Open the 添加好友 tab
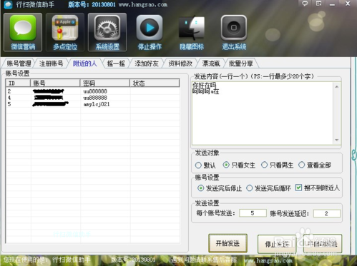 click(x=147, y=63)
